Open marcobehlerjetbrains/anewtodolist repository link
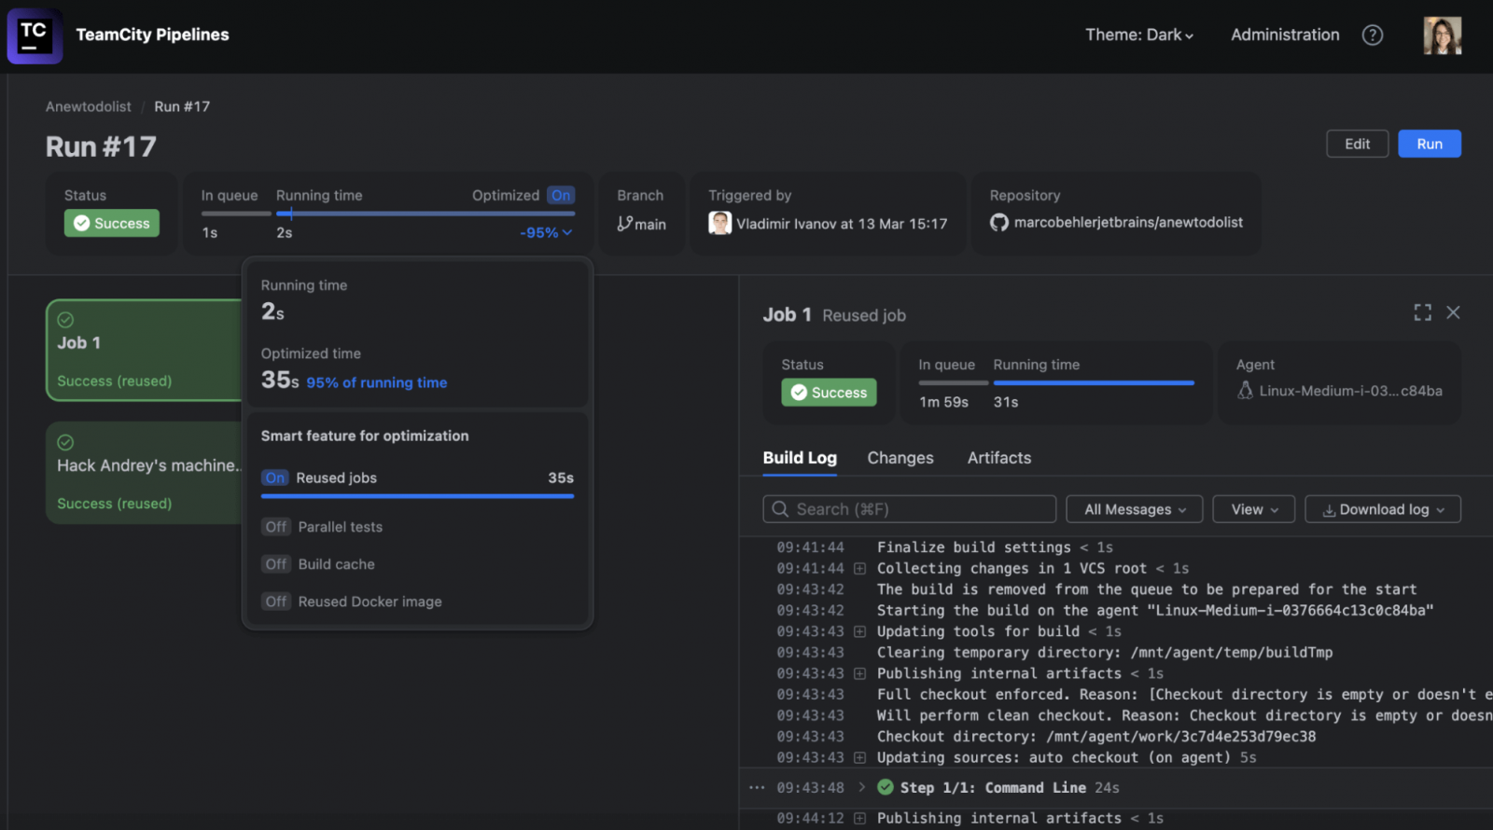 pos(1128,223)
